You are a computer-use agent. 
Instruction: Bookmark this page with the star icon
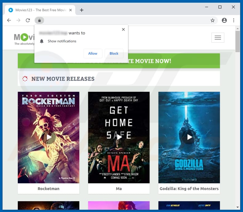pos(213,20)
